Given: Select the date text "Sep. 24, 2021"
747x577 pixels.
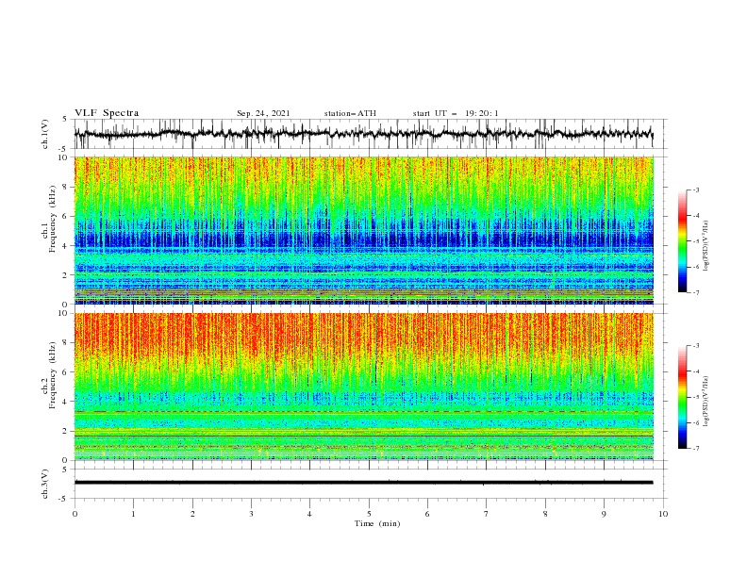Looking at the screenshot, I should 263,113.
